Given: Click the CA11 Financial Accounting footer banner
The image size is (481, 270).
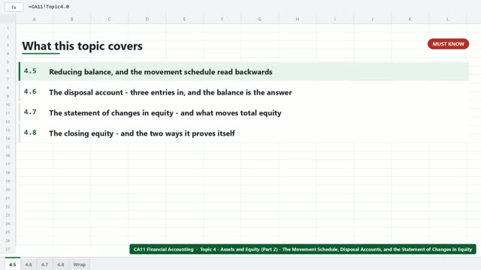Looking at the screenshot, I should coord(303,249).
